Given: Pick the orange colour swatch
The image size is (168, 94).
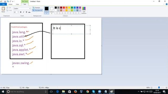Looking at the screenshot, I should point(66,8).
